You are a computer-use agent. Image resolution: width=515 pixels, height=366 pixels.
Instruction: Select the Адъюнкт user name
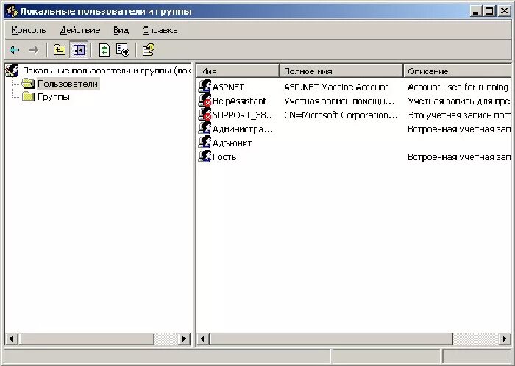click(x=232, y=143)
